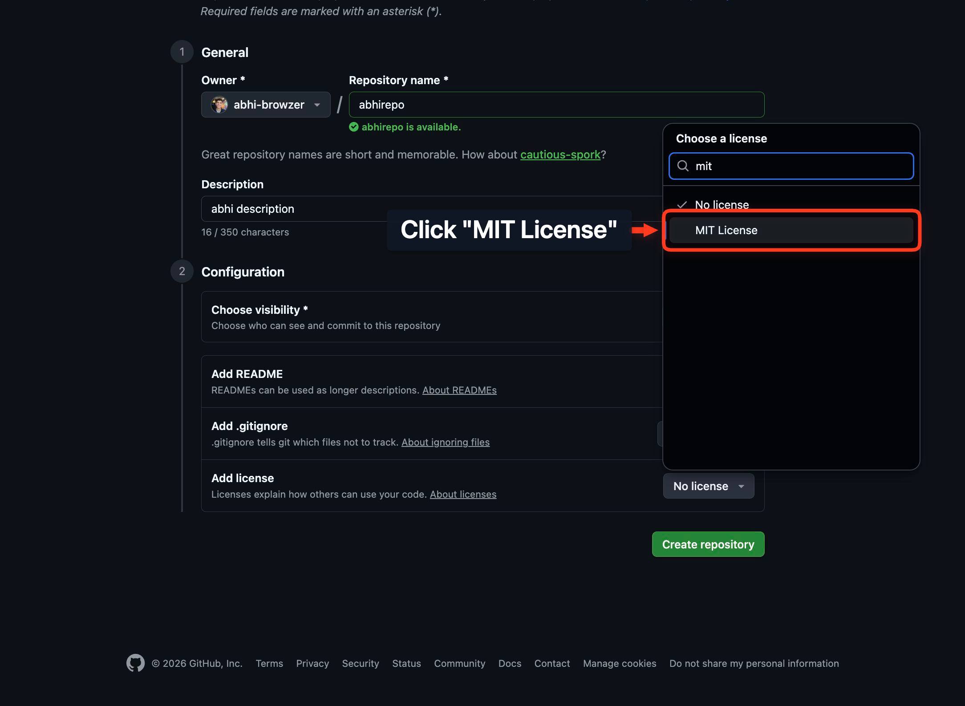Click the '16 / 350 characters' counter

tap(245, 232)
